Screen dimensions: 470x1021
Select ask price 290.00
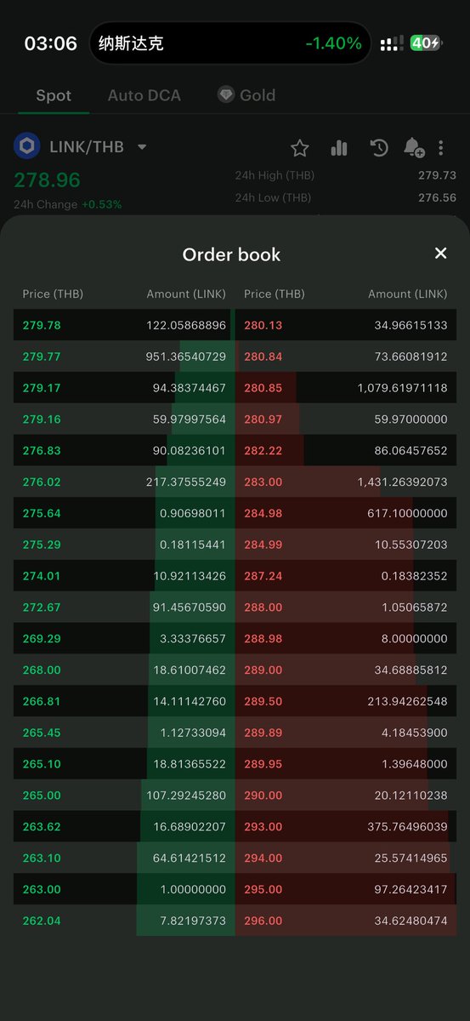pos(263,796)
